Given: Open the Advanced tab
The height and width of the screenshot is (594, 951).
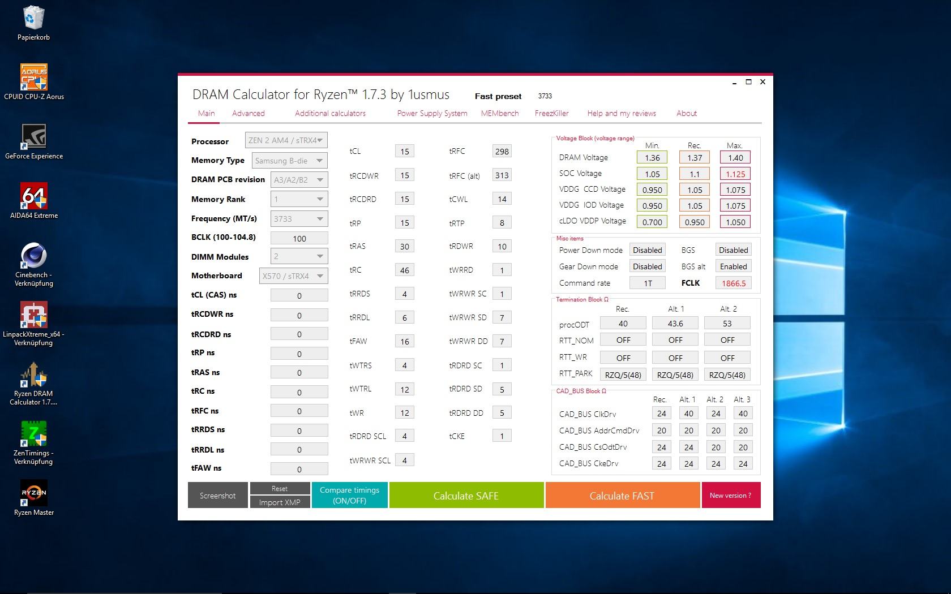Looking at the screenshot, I should click(x=248, y=113).
